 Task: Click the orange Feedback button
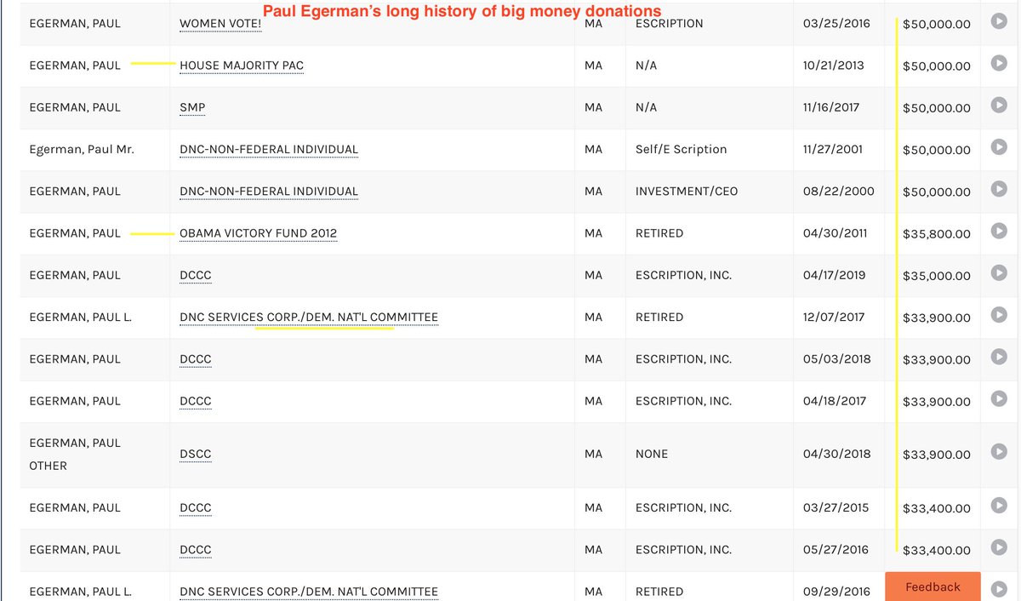(933, 587)
